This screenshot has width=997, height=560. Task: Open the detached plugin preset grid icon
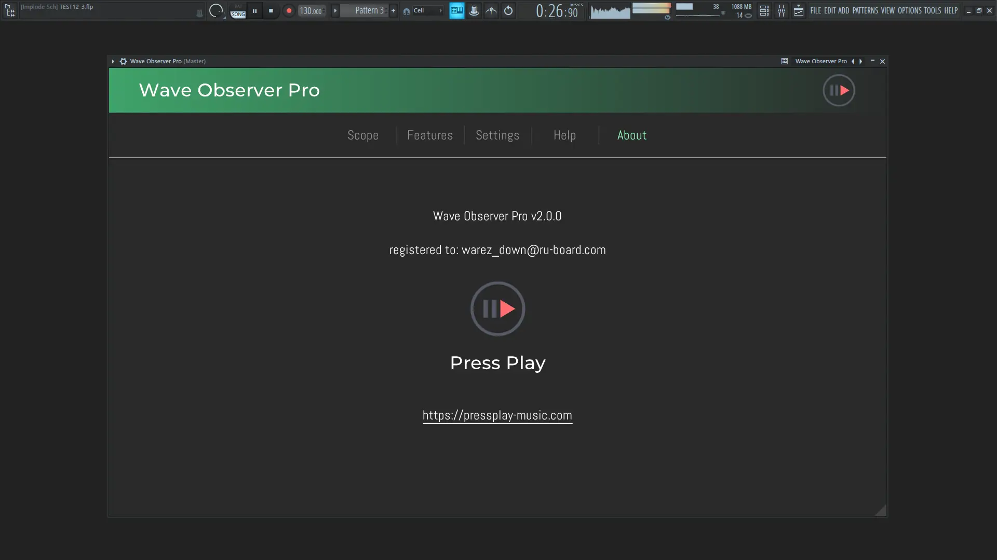click(784, 61)
